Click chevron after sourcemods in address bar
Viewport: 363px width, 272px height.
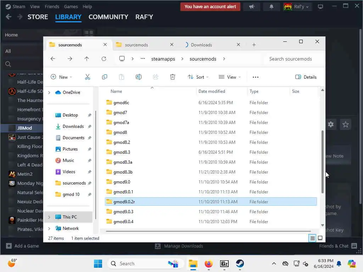(224, 59)
